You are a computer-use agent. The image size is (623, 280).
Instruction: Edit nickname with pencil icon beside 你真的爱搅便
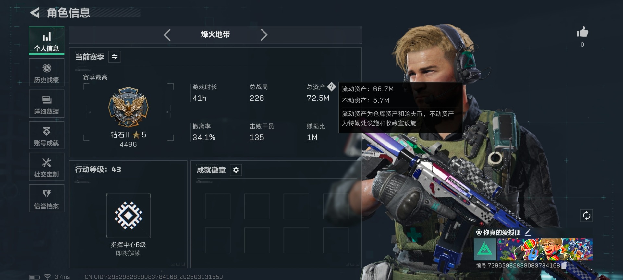tap(528, 232)
